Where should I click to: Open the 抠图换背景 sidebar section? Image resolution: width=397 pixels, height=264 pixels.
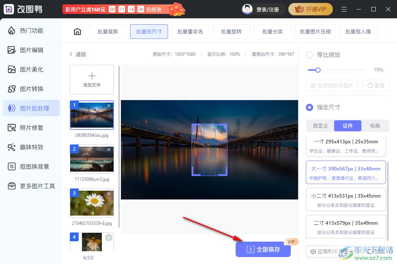(31, 166)
